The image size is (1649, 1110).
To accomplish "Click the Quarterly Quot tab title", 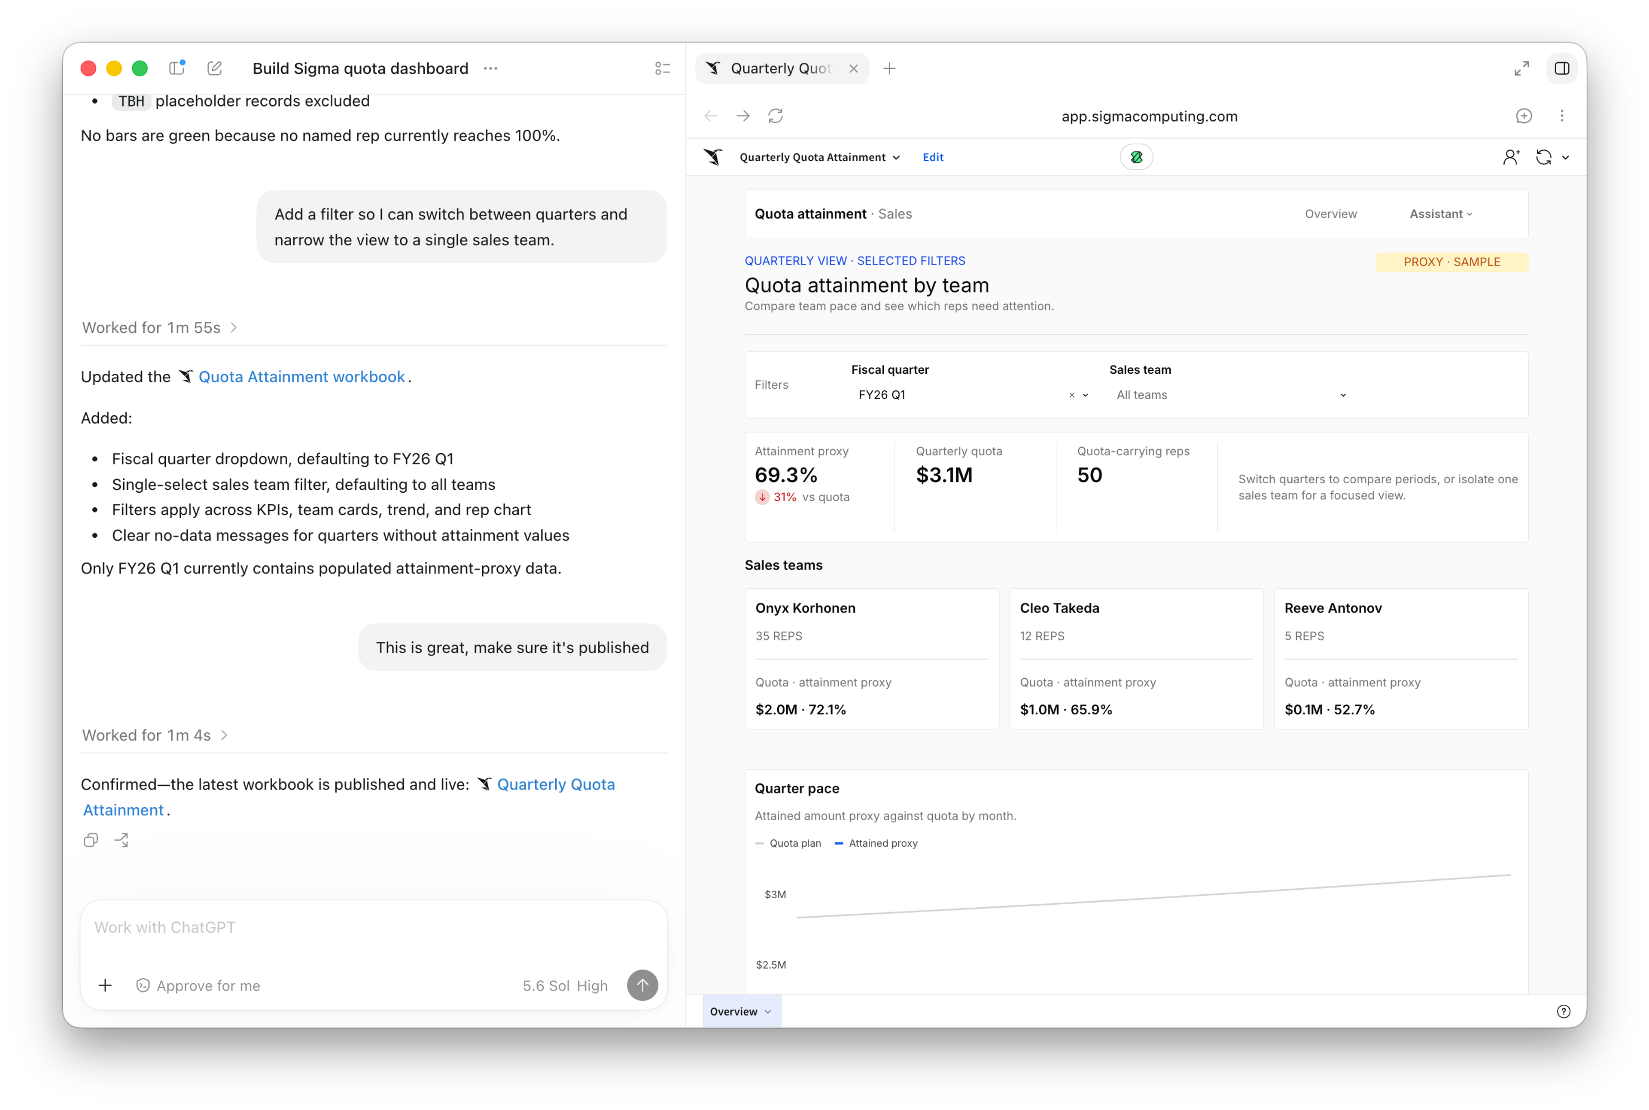I will pyautogui.click(x=781, y=68).
